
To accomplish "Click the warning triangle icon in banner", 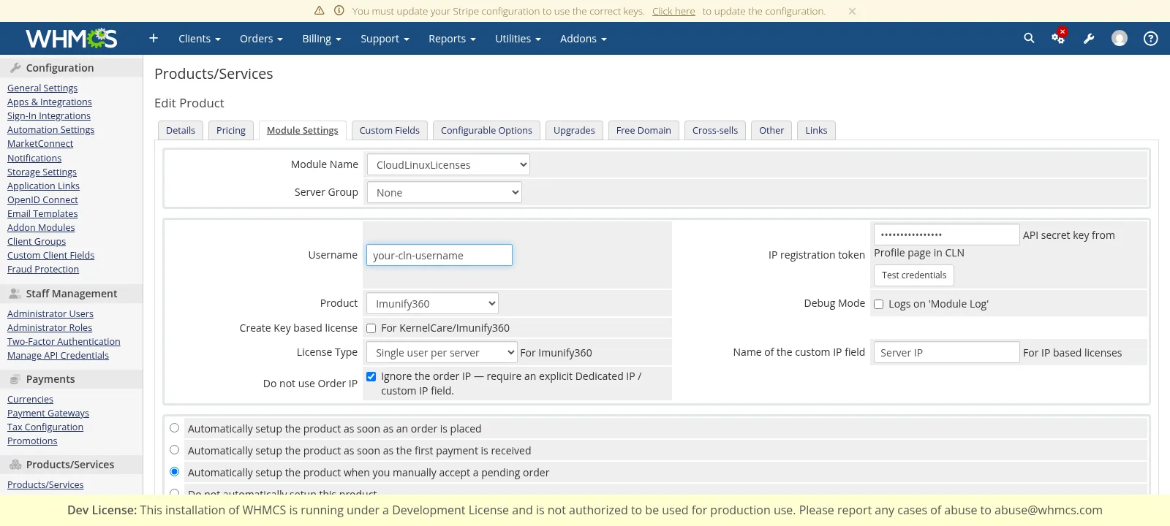I will (319, 10).
